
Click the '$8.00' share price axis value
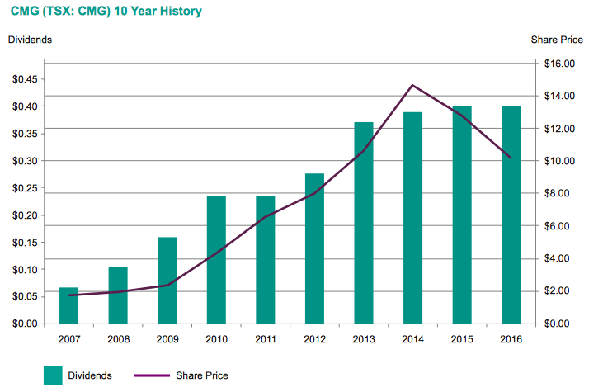click(557, 193)
